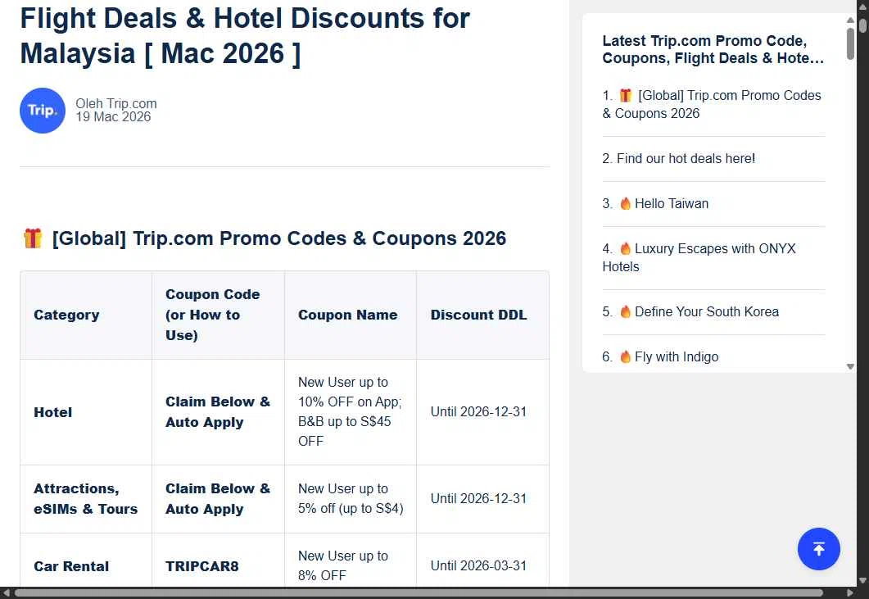
Task: Jump to the Hello Taiwan section
Action: pos(672,204)
